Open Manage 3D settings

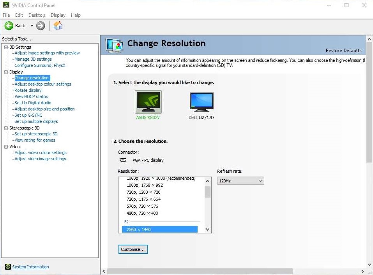tap(33, 59)
